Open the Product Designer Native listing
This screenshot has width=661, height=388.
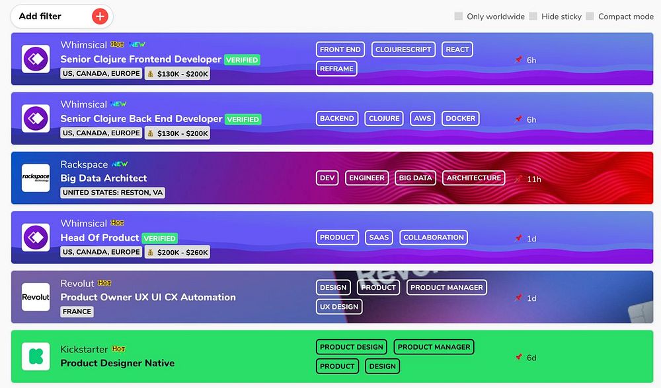[x=117, y=363]
